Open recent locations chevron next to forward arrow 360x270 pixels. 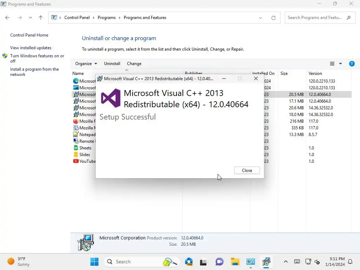[x=30, y=18]
